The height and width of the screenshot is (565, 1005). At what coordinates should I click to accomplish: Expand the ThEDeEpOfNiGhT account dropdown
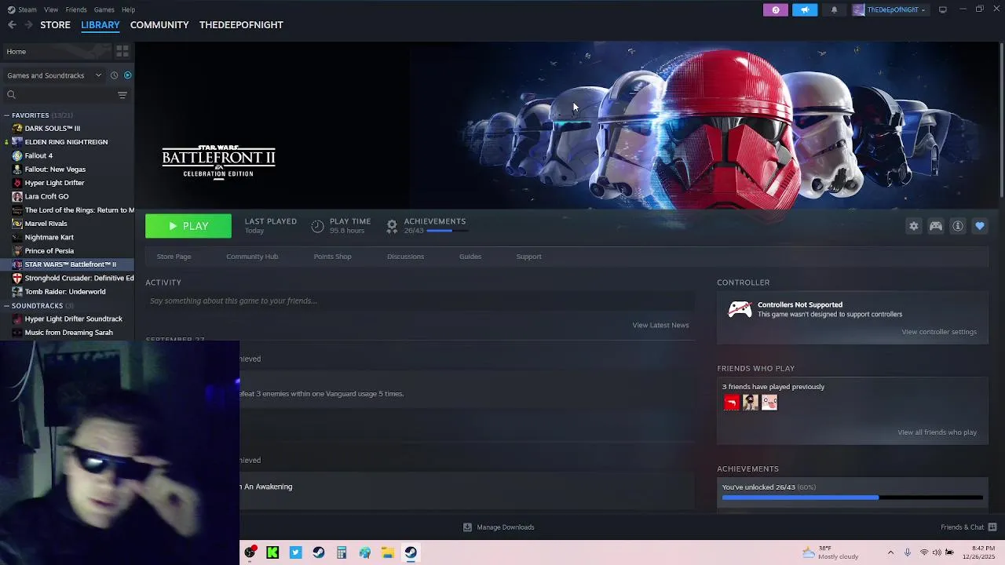click(x=890, y=9)
